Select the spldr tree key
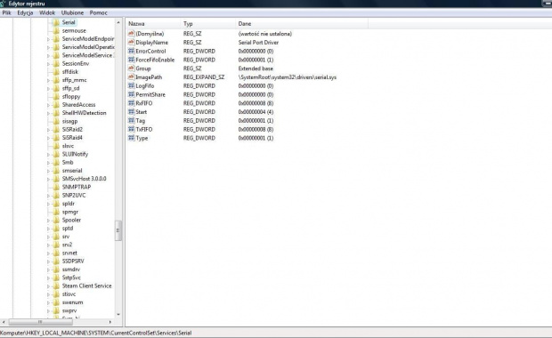552x338 pixels. point(69,204)
